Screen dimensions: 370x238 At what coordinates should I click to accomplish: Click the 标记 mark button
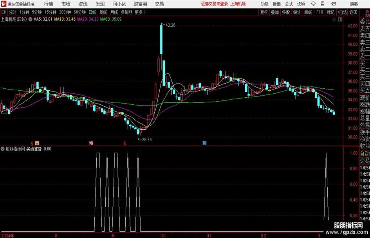[x=330, y=12]
